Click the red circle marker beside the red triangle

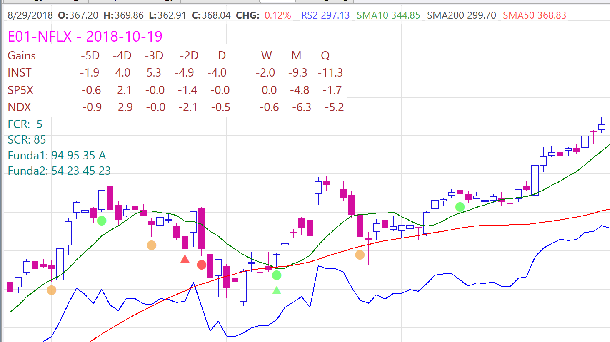pos(202,265)
